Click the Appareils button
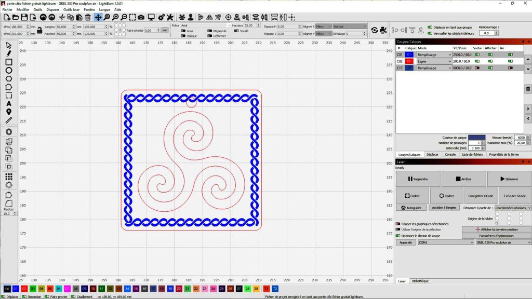This screenshot has width=532, height=299. [x=406, y=242]
